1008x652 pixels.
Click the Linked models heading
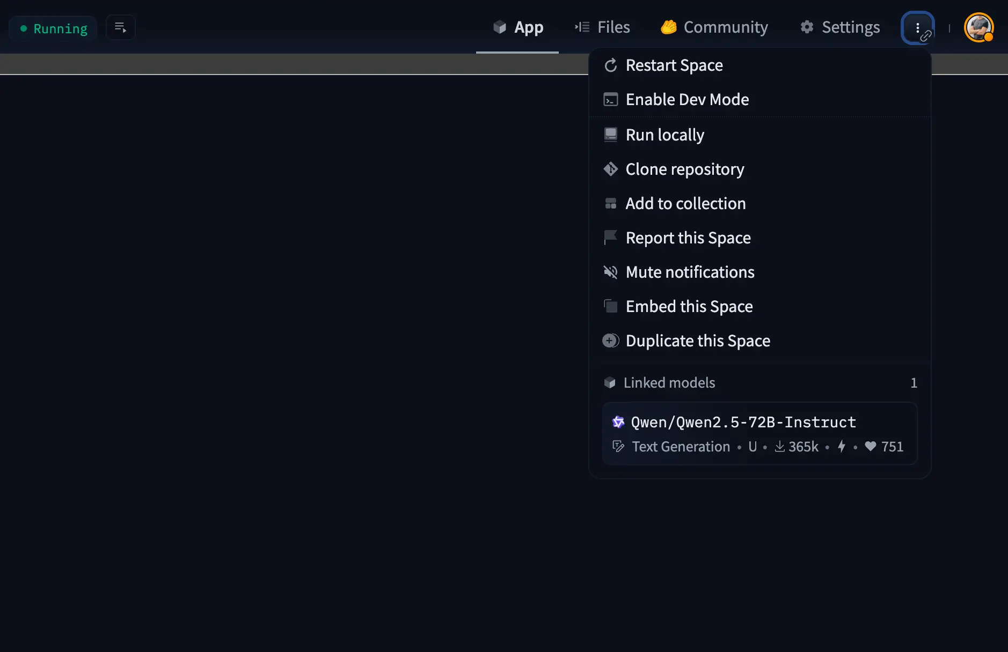[669, 383]
